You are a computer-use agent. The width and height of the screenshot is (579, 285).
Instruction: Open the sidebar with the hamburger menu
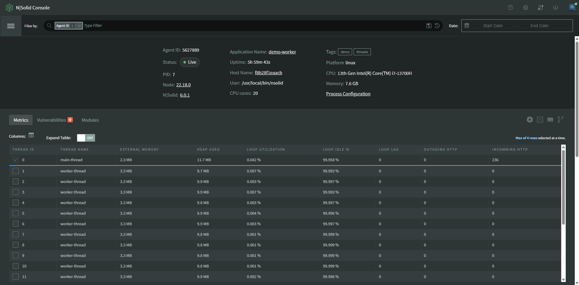pos(11,26)
